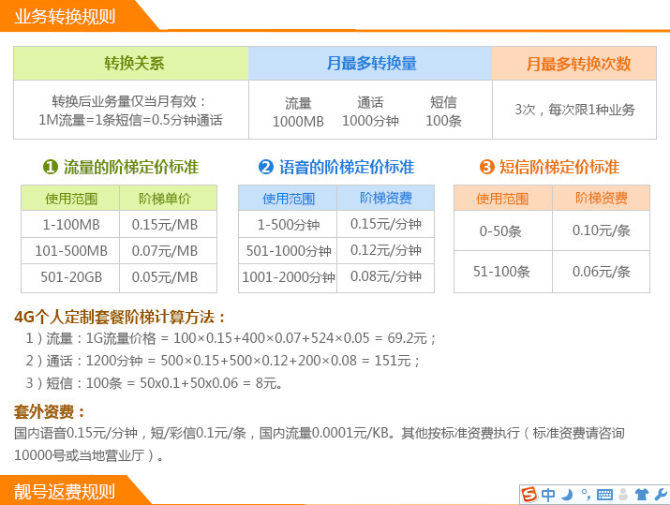Toggle Chinese/English mode via 中 icon
The width and height of the screenshot is (670, 505).
click(x=549, y=495)
